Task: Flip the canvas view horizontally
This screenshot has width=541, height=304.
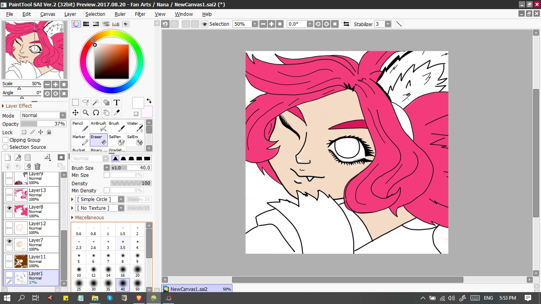Action: pos(346,24)
